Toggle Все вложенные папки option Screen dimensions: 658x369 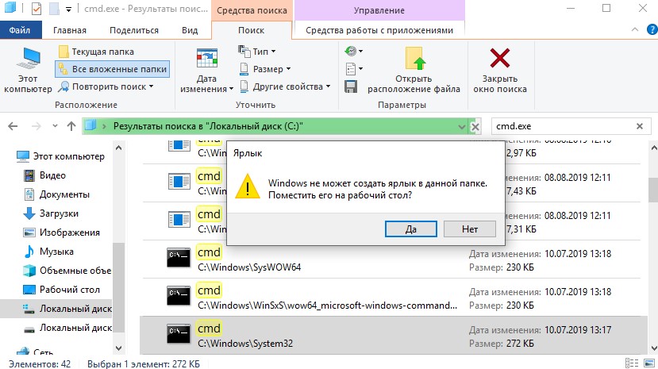click(x=113, y=69)
